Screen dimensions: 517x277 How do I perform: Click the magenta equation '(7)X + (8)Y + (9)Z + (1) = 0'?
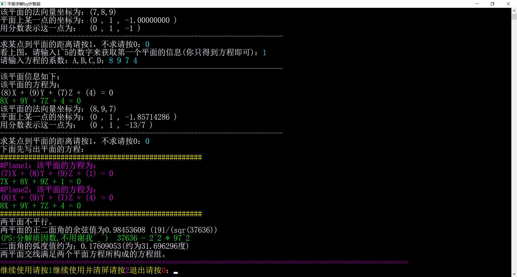coord(57,173)
